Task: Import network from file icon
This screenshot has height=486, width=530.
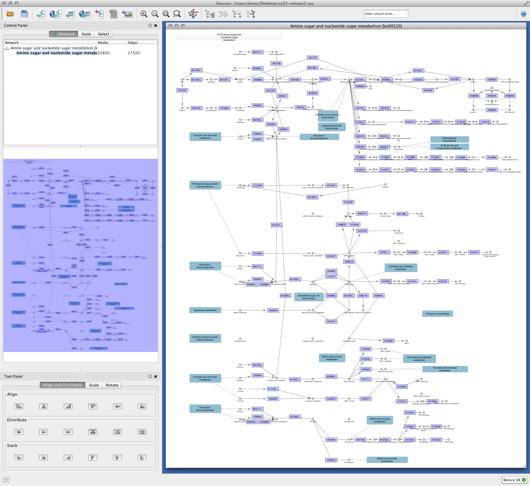Action: [41, 14]
